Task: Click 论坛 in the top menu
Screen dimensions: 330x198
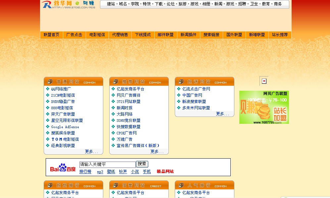Action: click(170, 4)
